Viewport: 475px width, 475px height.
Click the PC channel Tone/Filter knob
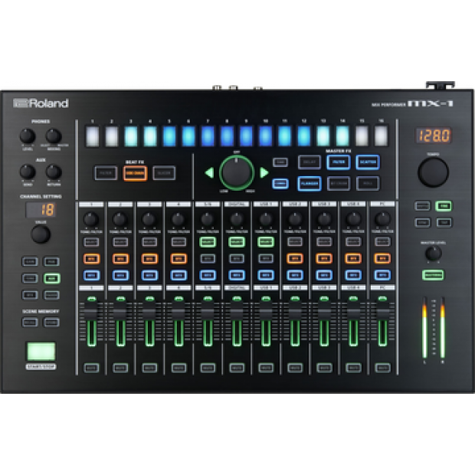click(x=382, y=218)
